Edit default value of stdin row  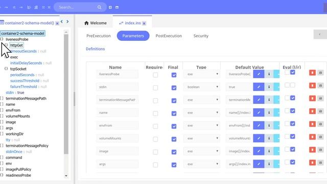coord(259,87)
